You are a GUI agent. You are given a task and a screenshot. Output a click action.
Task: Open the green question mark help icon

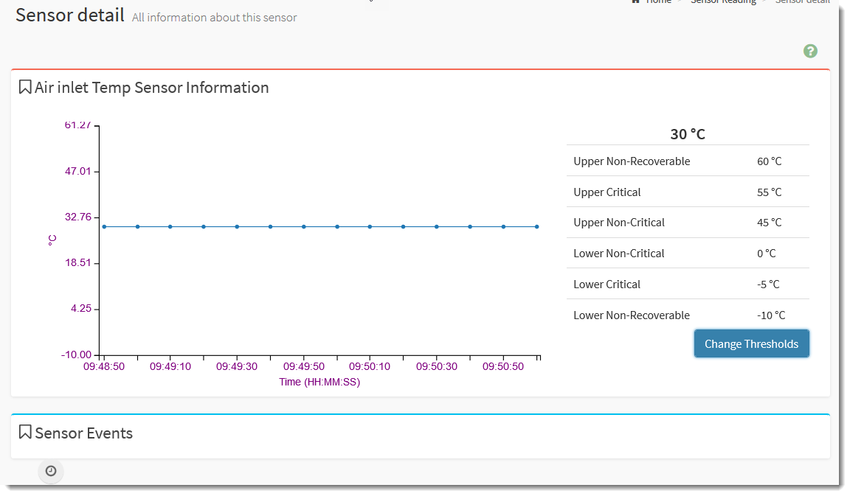[x=810, y=51]
